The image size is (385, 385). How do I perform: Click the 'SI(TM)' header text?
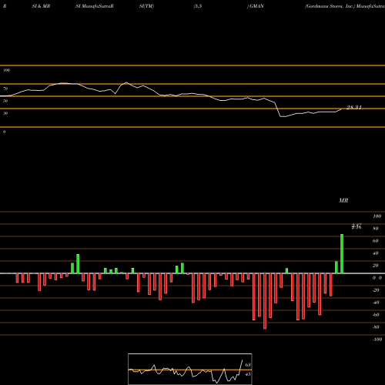[146, 6]
